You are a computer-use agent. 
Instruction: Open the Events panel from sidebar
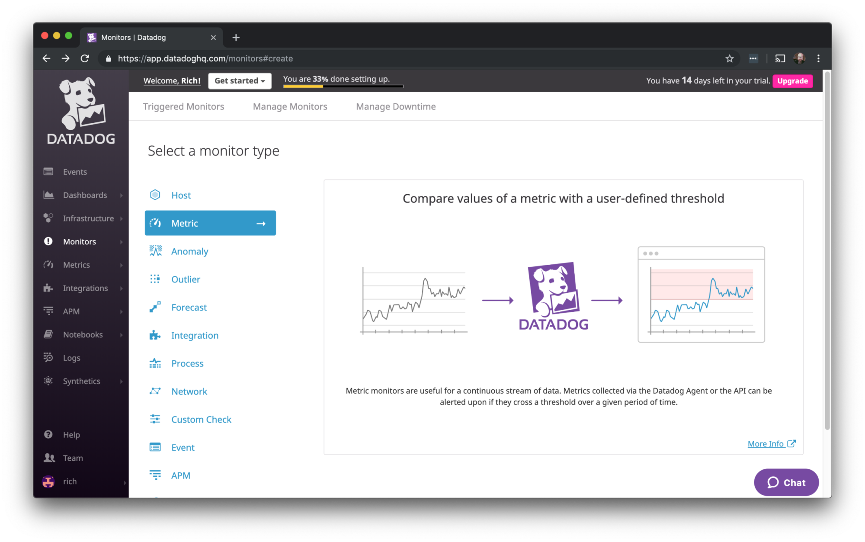click(x=74, y=171)
